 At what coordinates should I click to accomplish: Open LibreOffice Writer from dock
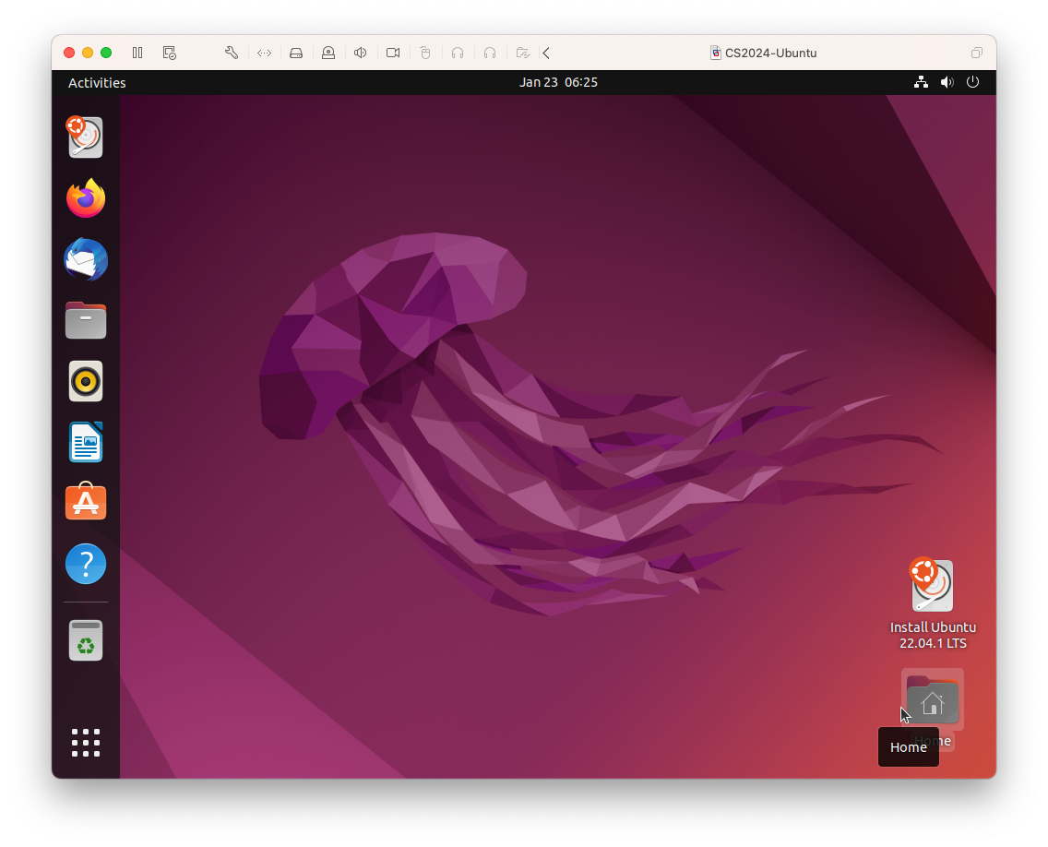click(x=86, y=442)
